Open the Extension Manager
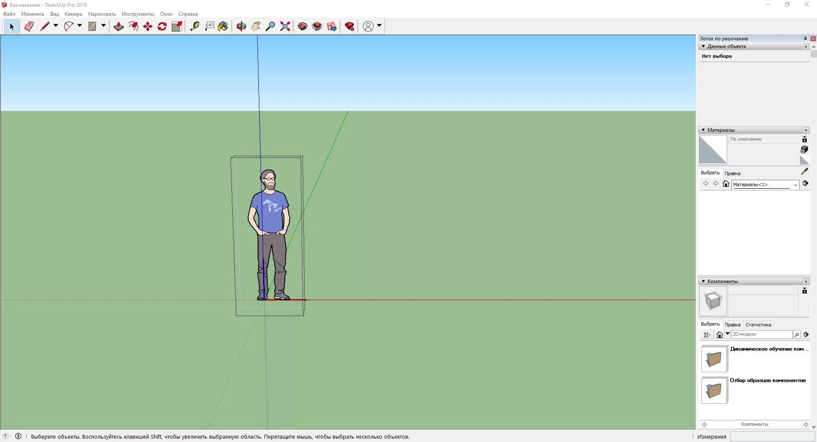This screenshot has width=817, height=442. (x=350, y=26)
